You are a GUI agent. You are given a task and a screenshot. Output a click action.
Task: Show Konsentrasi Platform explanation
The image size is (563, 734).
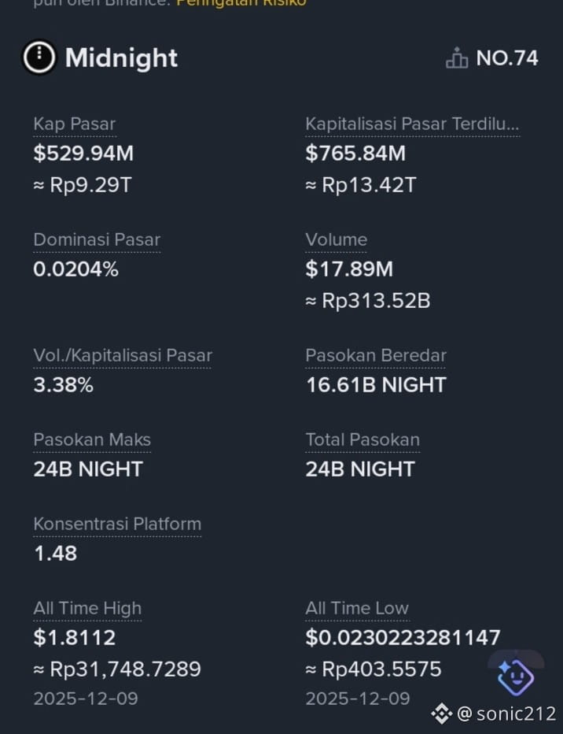pyautogui.click(x=117, y=524)
